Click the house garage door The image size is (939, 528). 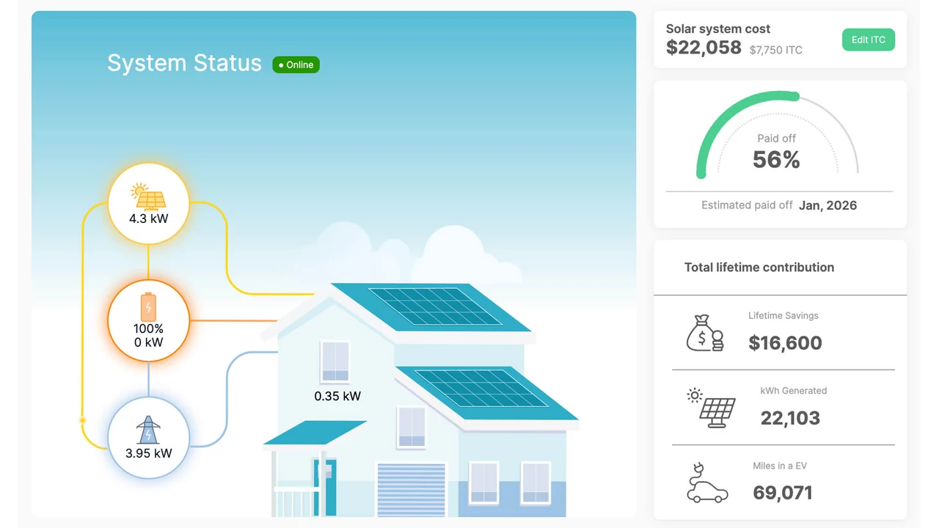pyautogui.click(x=411, y=489)
